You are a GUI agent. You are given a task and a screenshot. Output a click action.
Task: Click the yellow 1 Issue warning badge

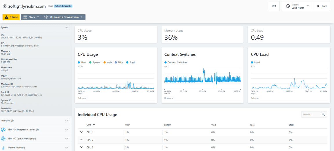(11, 17)
